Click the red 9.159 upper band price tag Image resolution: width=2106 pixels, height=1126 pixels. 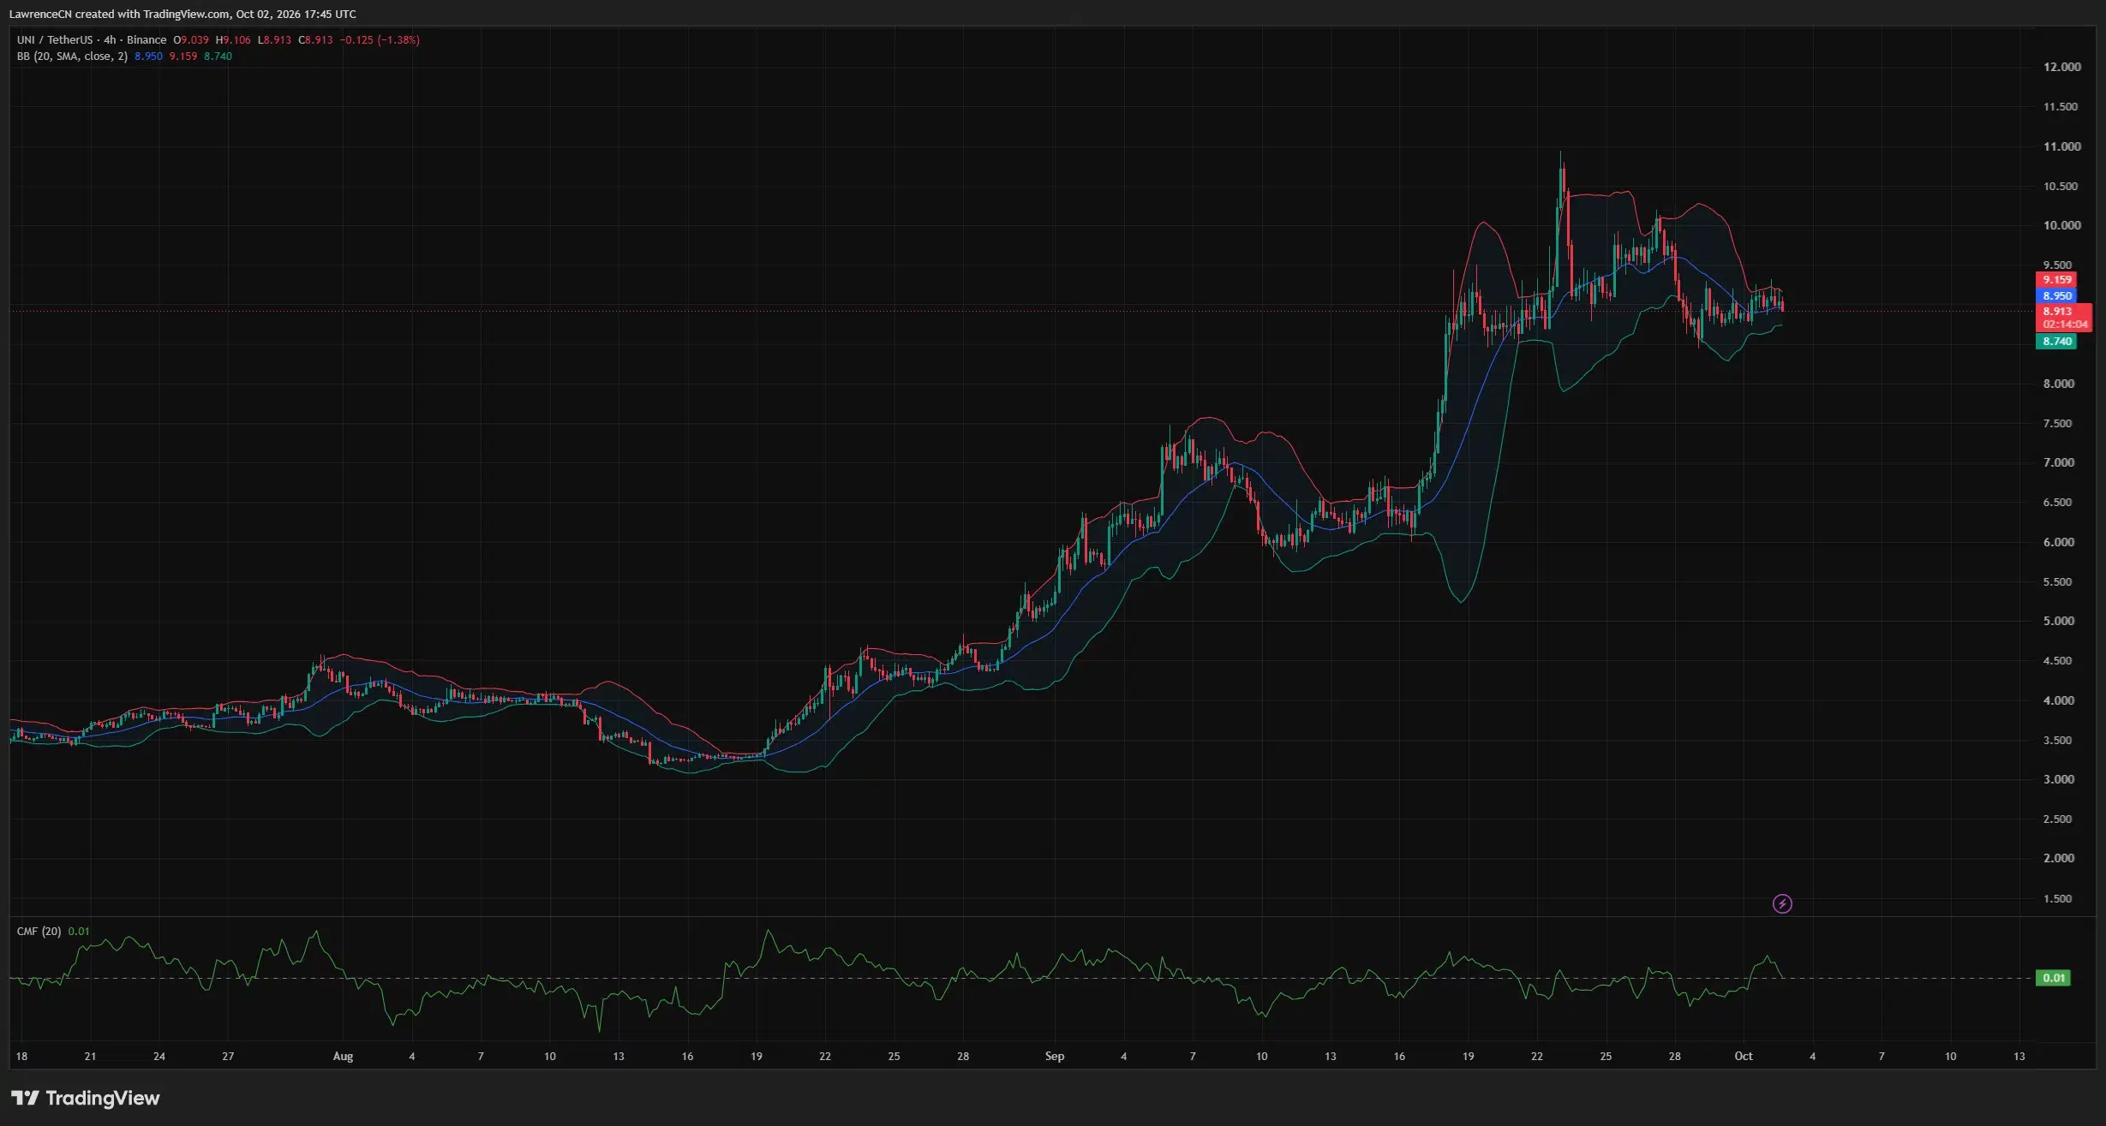pos(2056,280)
